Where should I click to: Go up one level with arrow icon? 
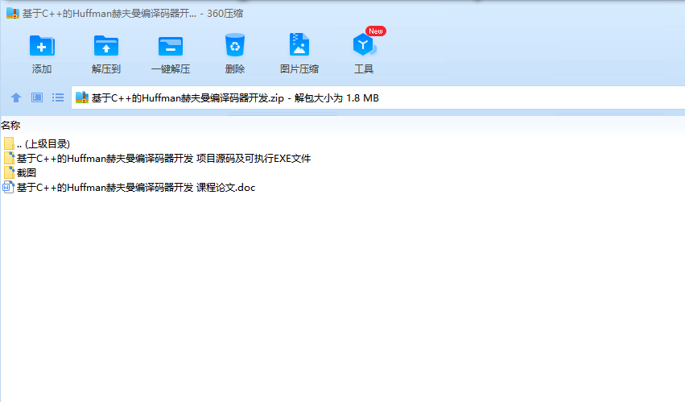[x=16, y=97]
